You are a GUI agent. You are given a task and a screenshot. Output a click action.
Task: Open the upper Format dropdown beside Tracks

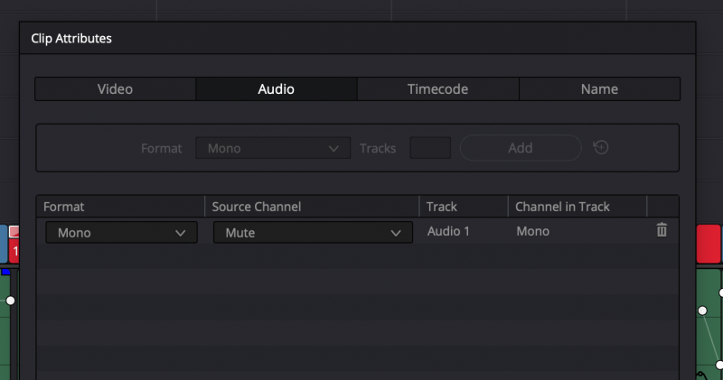point(273,148)
